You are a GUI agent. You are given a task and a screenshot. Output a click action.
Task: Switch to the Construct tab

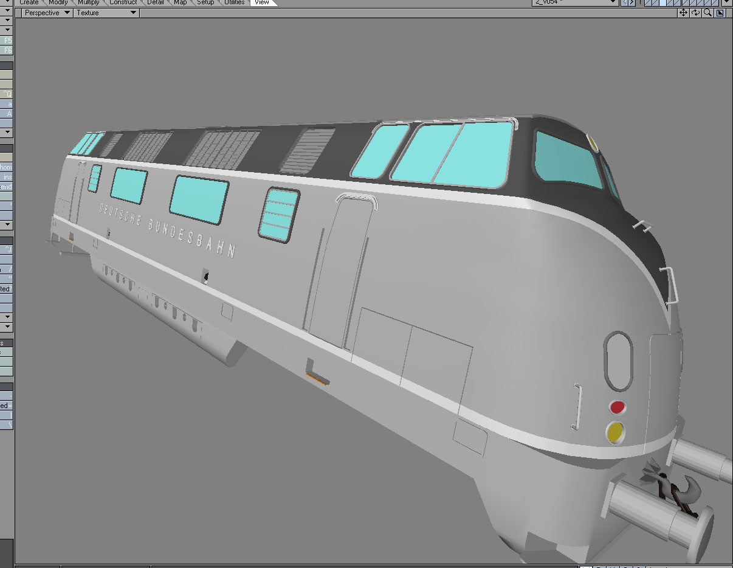123,2
